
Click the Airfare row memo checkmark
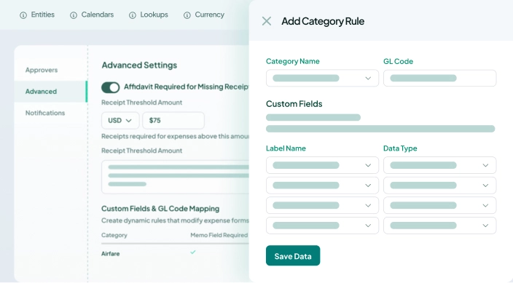pyautogui.click(x=193, y=252)
